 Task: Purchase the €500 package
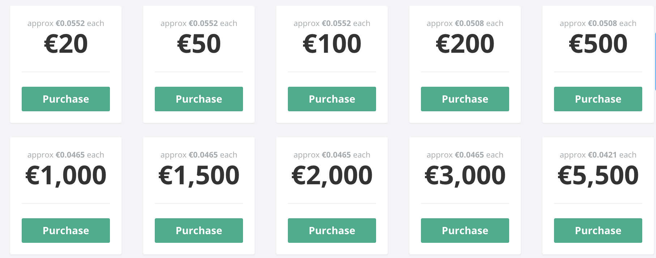tap(598, 99)
